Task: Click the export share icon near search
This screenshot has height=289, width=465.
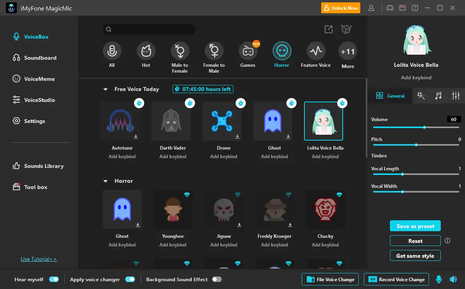Action: pyautogui.click(x=329, y=29)
